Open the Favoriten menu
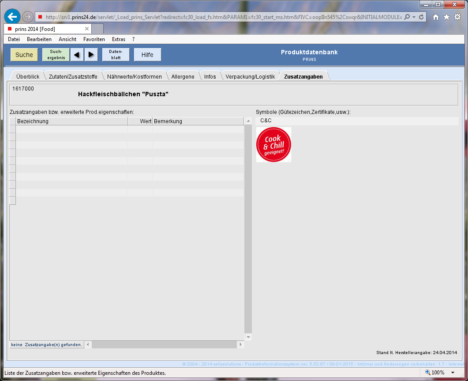468x381 pixels. [x=94, y=39]
